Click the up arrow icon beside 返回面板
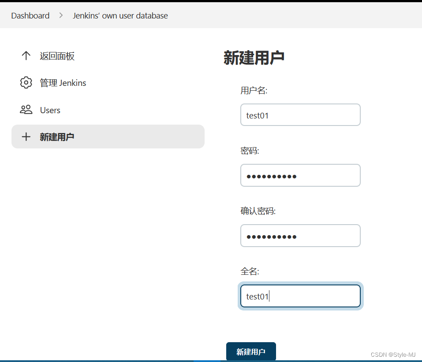Screen dimensions: 422x362 (x=26, y=55)
